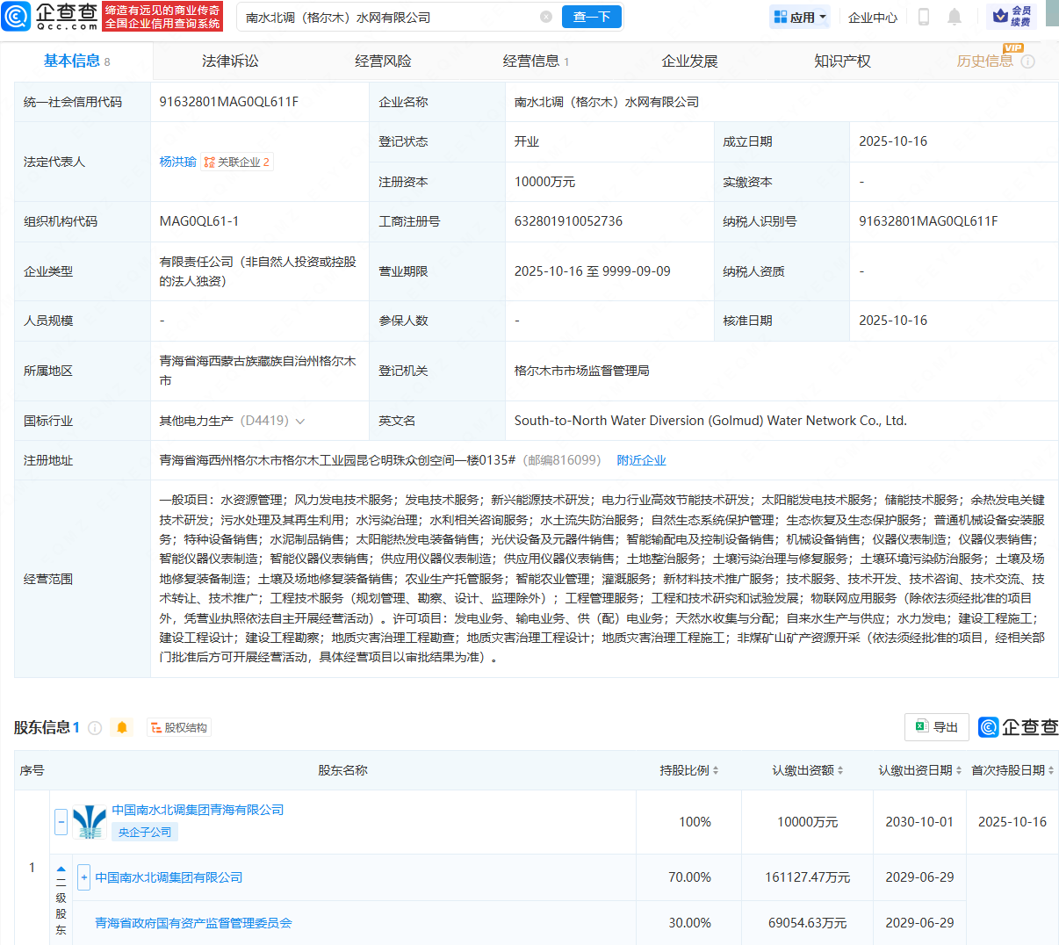Click the info icon beside 股东信息 heading
Image resolution: width=1059 pixels, height=945 pixels.
95,728
